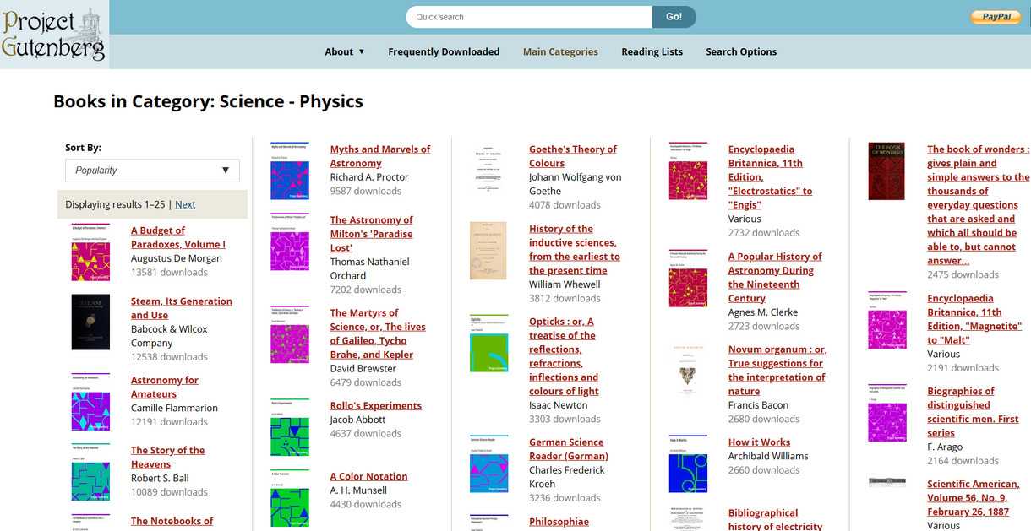Click Popular History of Astronomy cover thumbnail

[688, 278]
